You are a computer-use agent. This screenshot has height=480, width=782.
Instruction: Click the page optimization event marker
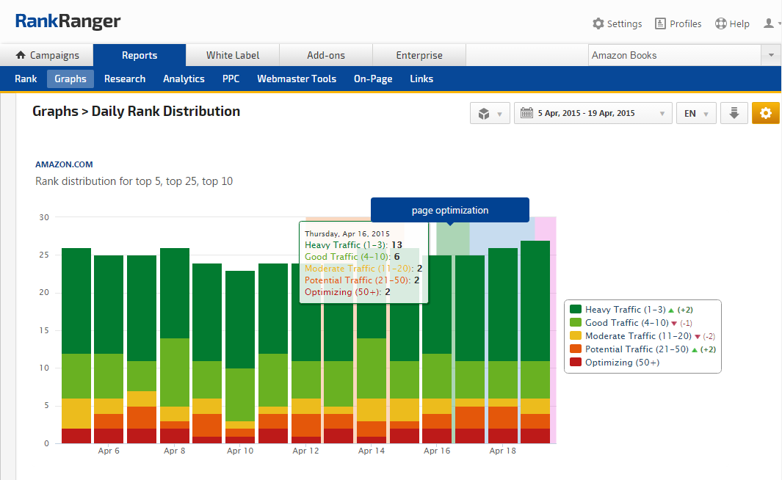click(x=449, y=210)
